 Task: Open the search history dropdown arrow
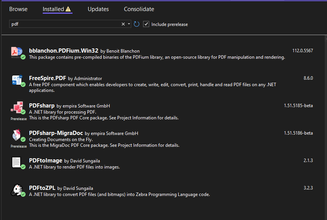129,24
